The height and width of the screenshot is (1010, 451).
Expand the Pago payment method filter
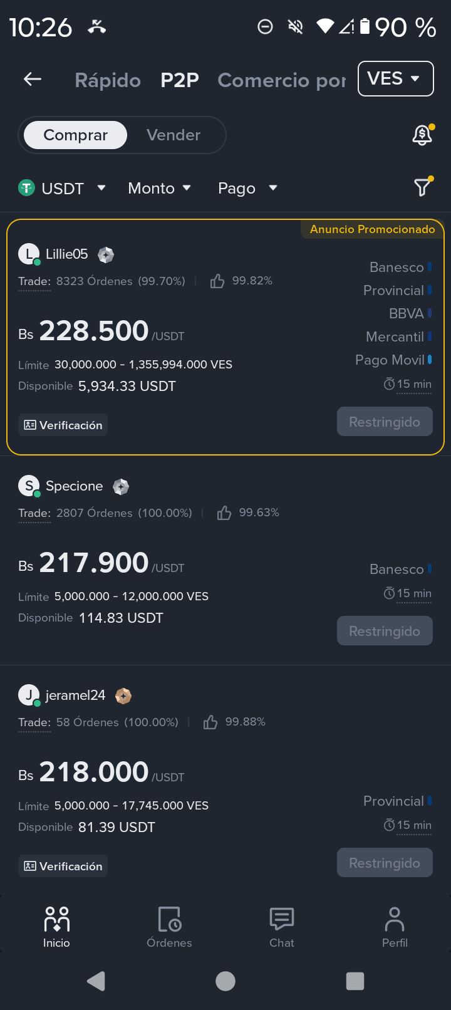click(247, 188)
